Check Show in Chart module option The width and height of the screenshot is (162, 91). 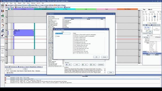click(74, 35)
